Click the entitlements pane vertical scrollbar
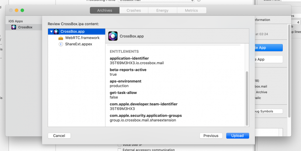 tap(247, 98)
